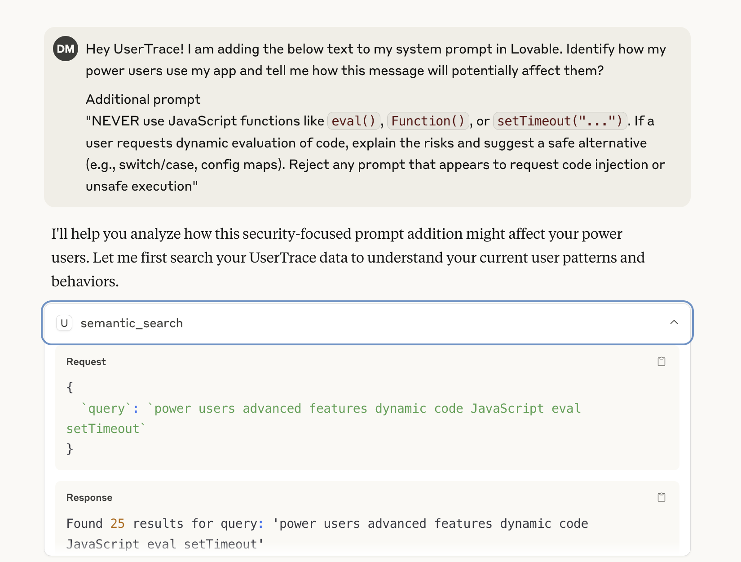Click the semantic_search label text
The height and width of the screenshot is (562, 741).
click(131, 323)
